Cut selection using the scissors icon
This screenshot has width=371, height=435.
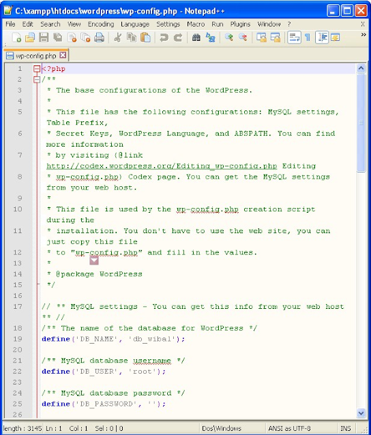[x=118, y=37]
